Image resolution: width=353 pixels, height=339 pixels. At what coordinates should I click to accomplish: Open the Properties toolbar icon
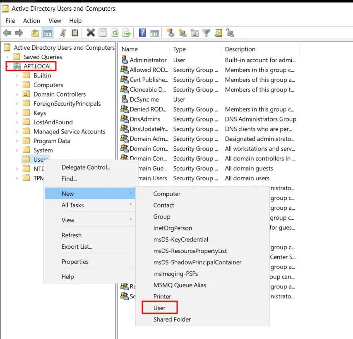pos(103,33)
